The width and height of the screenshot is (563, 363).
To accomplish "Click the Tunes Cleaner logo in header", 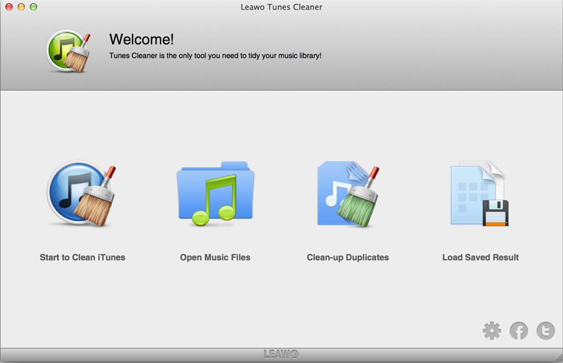I will 68,51.
